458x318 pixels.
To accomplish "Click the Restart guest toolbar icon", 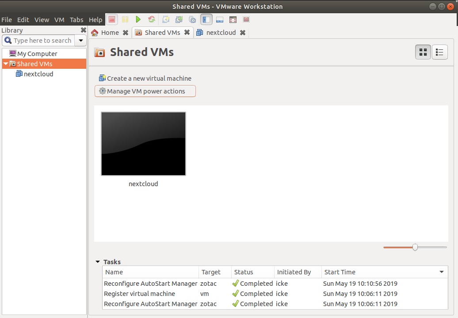I will point(152,19).
